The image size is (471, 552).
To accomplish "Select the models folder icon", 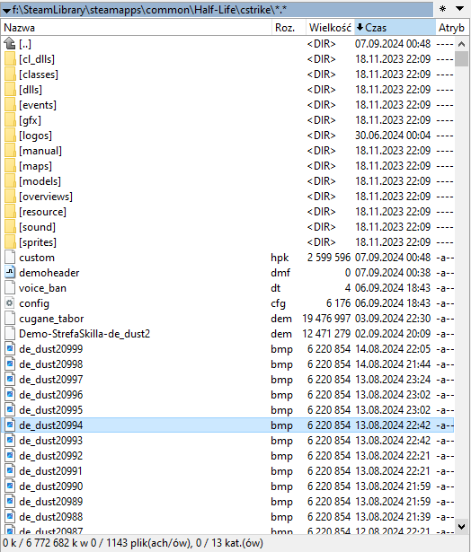I will (x=10, y=181).
